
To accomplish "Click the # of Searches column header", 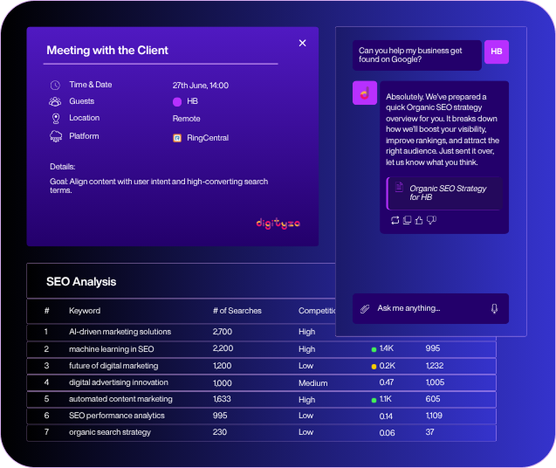I will tap(237, 311).
